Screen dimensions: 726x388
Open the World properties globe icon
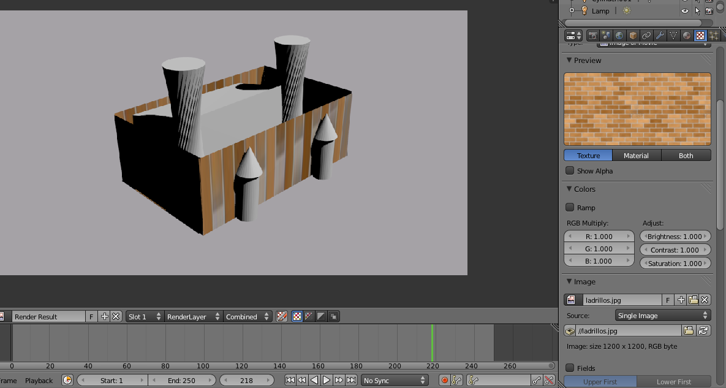tap(619, 36)
